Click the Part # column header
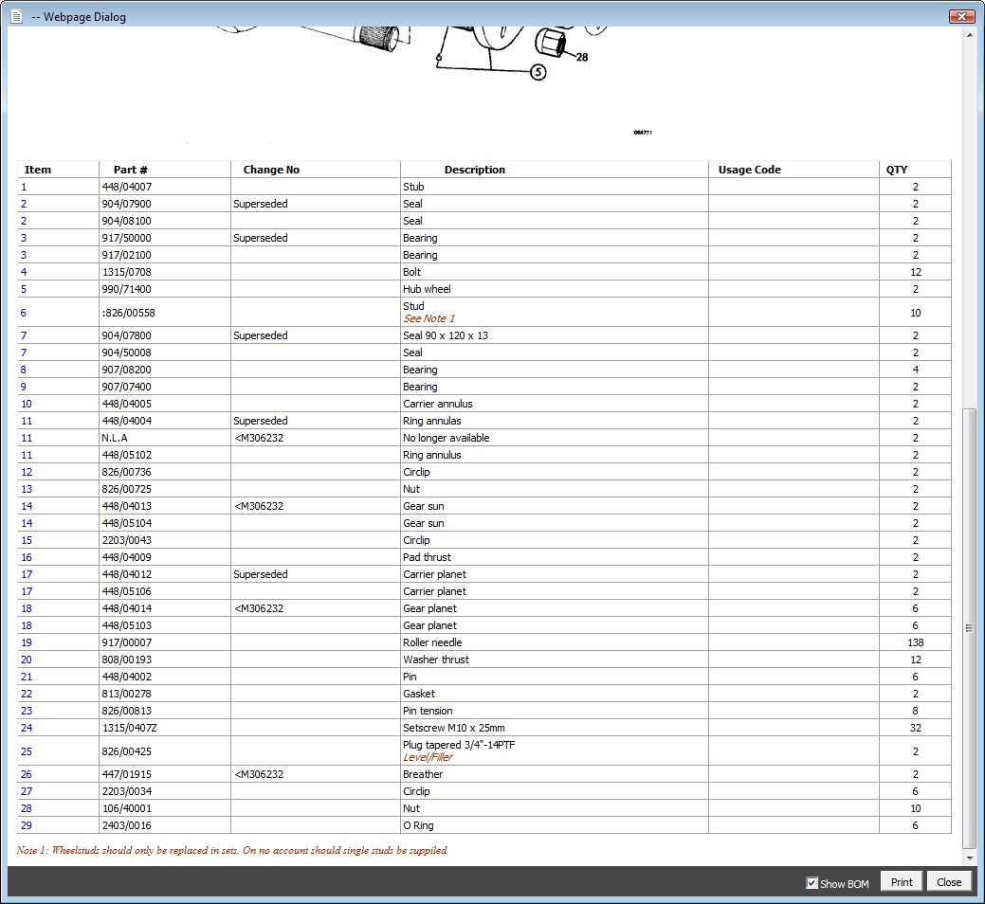The height and width of the screenshot is (904, 985). (x=131, y=170)
